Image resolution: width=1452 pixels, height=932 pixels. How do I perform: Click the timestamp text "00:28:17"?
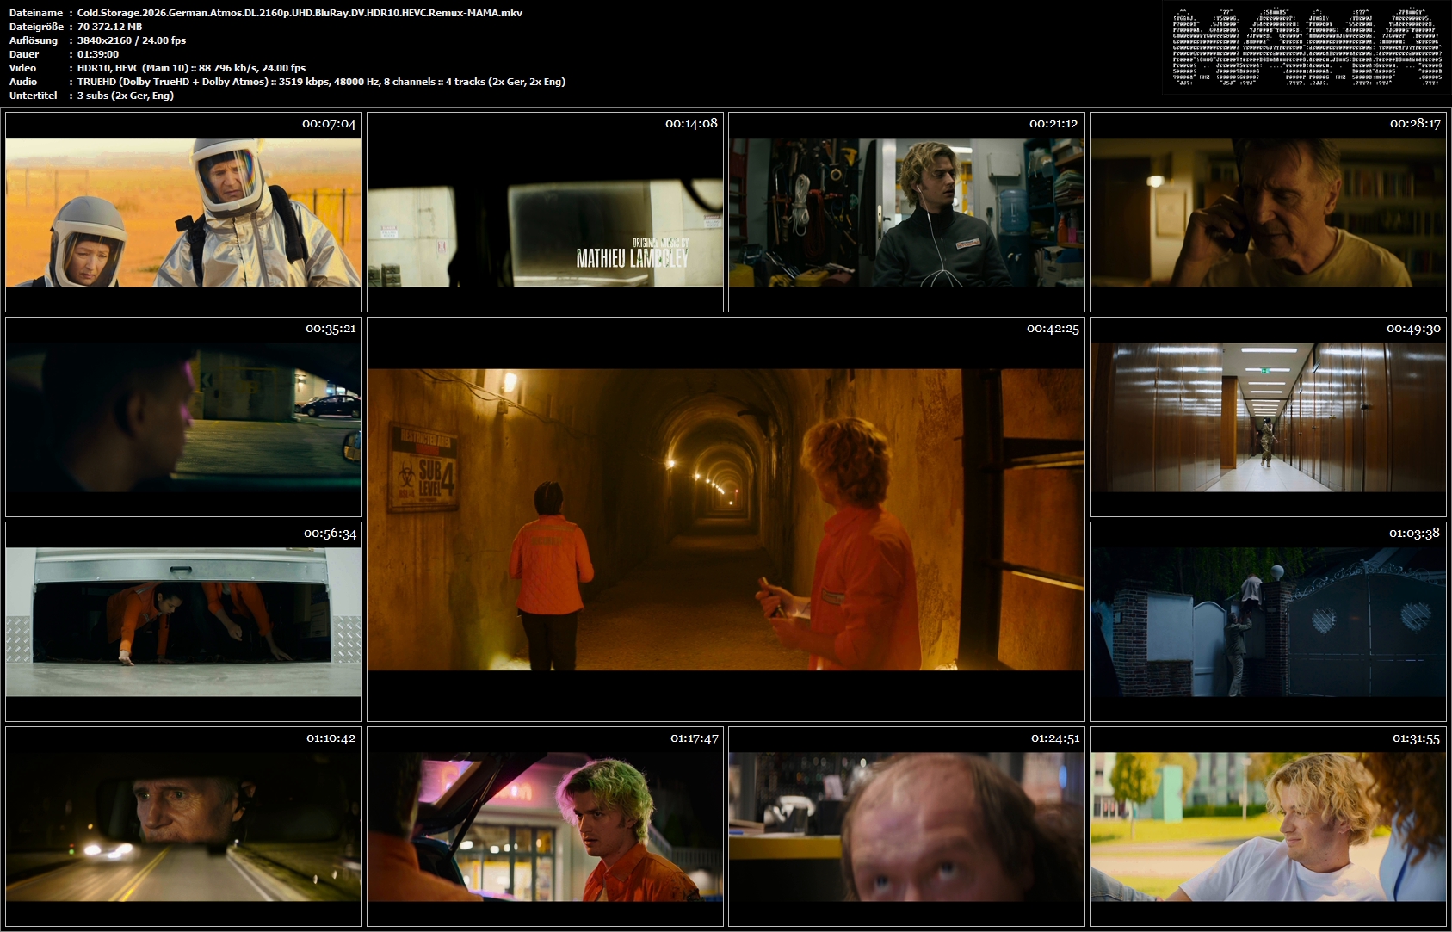[x=1415, y=124]
